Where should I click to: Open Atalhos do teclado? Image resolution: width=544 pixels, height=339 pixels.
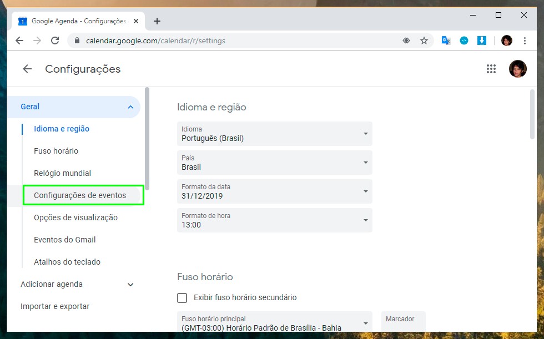(x=67, y=262)
